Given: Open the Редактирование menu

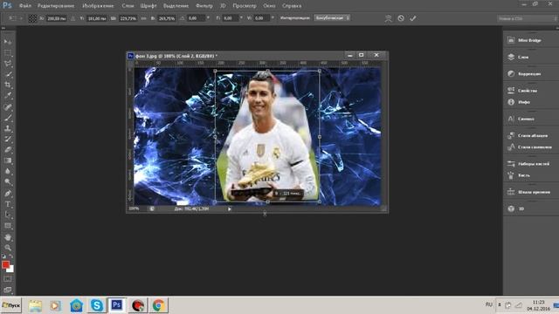Looking at the screenshot, I should click(x=56, y=6).
